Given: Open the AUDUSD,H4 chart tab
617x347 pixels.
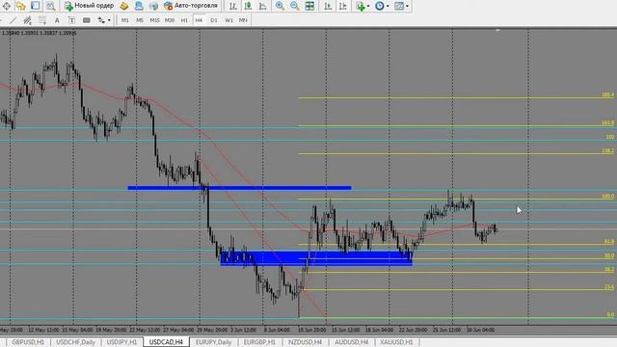Looking at the screenshot, I should click(x=351, y=342).
